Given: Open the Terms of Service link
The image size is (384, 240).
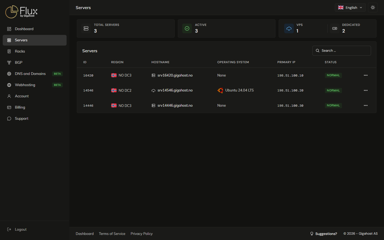Looking at the screenshot, I should tap(112, 234).
